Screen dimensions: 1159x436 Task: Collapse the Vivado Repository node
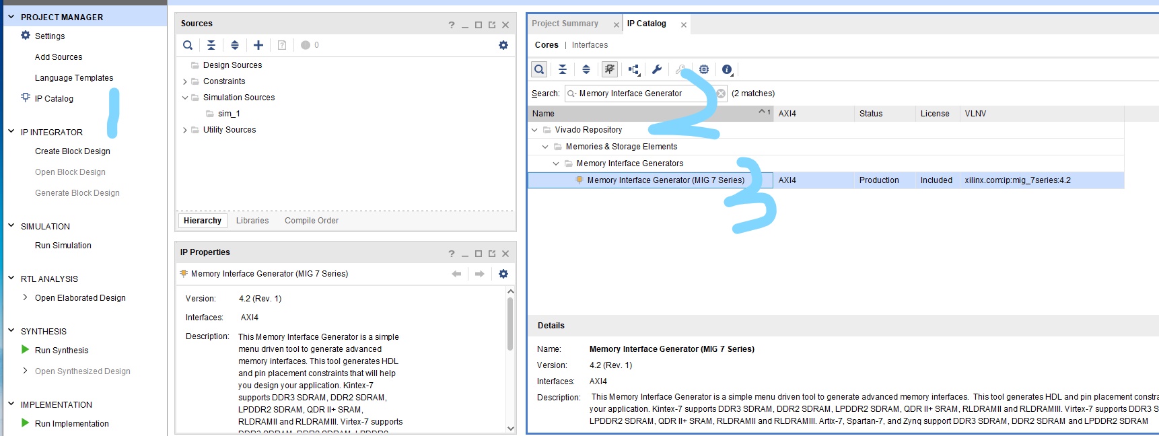534,130
